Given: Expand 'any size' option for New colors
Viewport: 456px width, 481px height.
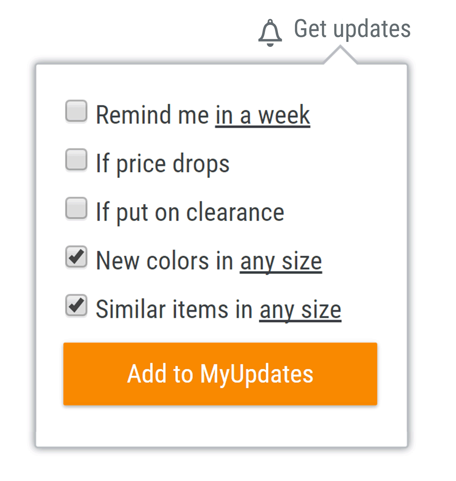Looking at the screenshot, I should (281, 261).
